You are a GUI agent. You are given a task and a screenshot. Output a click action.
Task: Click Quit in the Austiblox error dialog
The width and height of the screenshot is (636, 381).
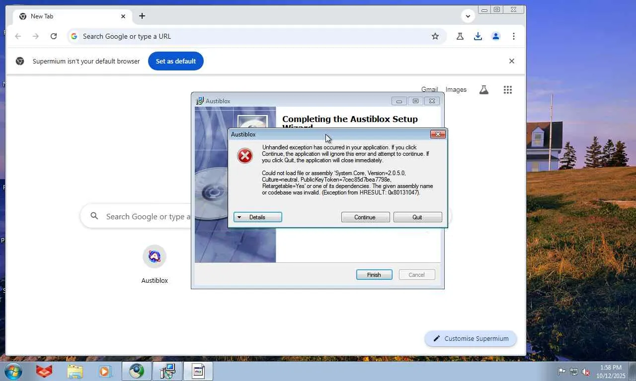click(x=417, y=217)
